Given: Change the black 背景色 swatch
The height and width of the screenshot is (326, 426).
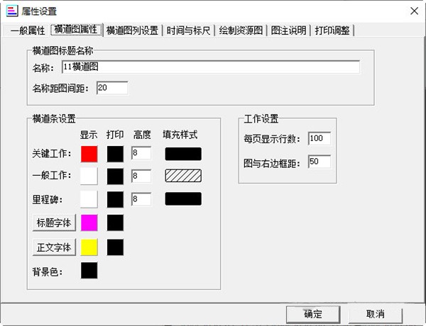Looking at the screenshot, I should tap(89, 271).
